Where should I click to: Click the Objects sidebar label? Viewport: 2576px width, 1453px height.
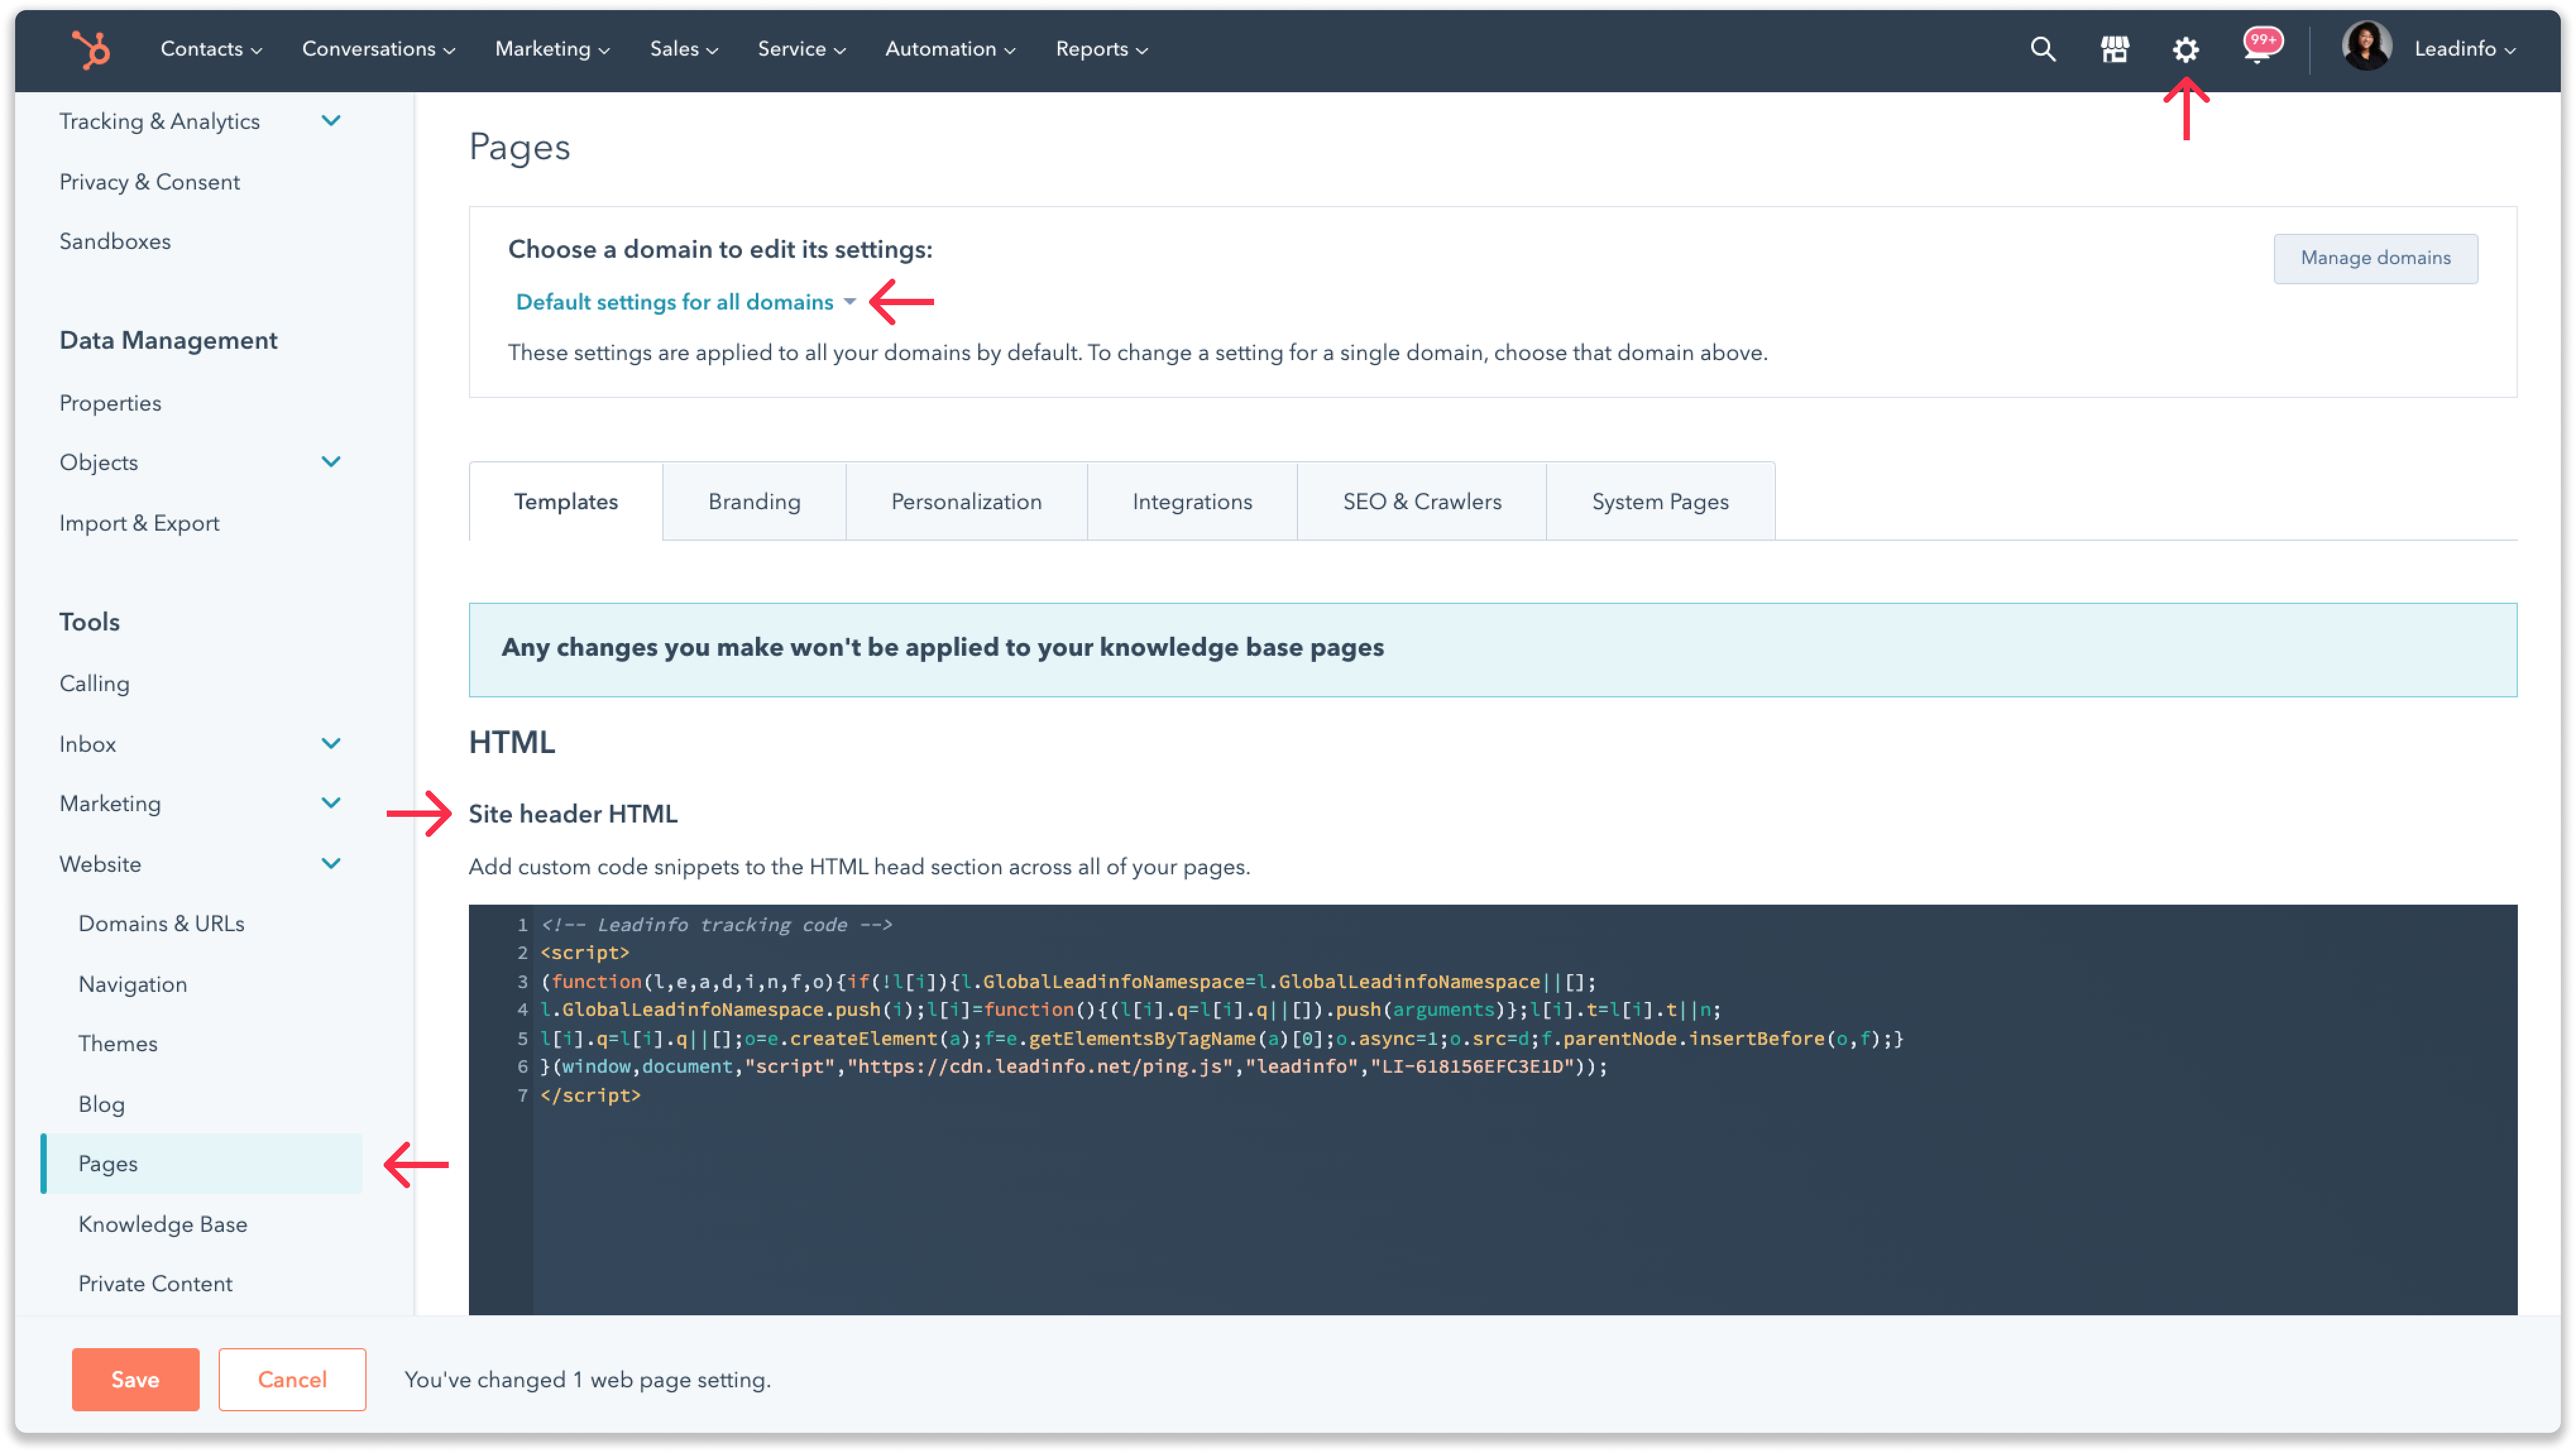click(x=98, y=462)
